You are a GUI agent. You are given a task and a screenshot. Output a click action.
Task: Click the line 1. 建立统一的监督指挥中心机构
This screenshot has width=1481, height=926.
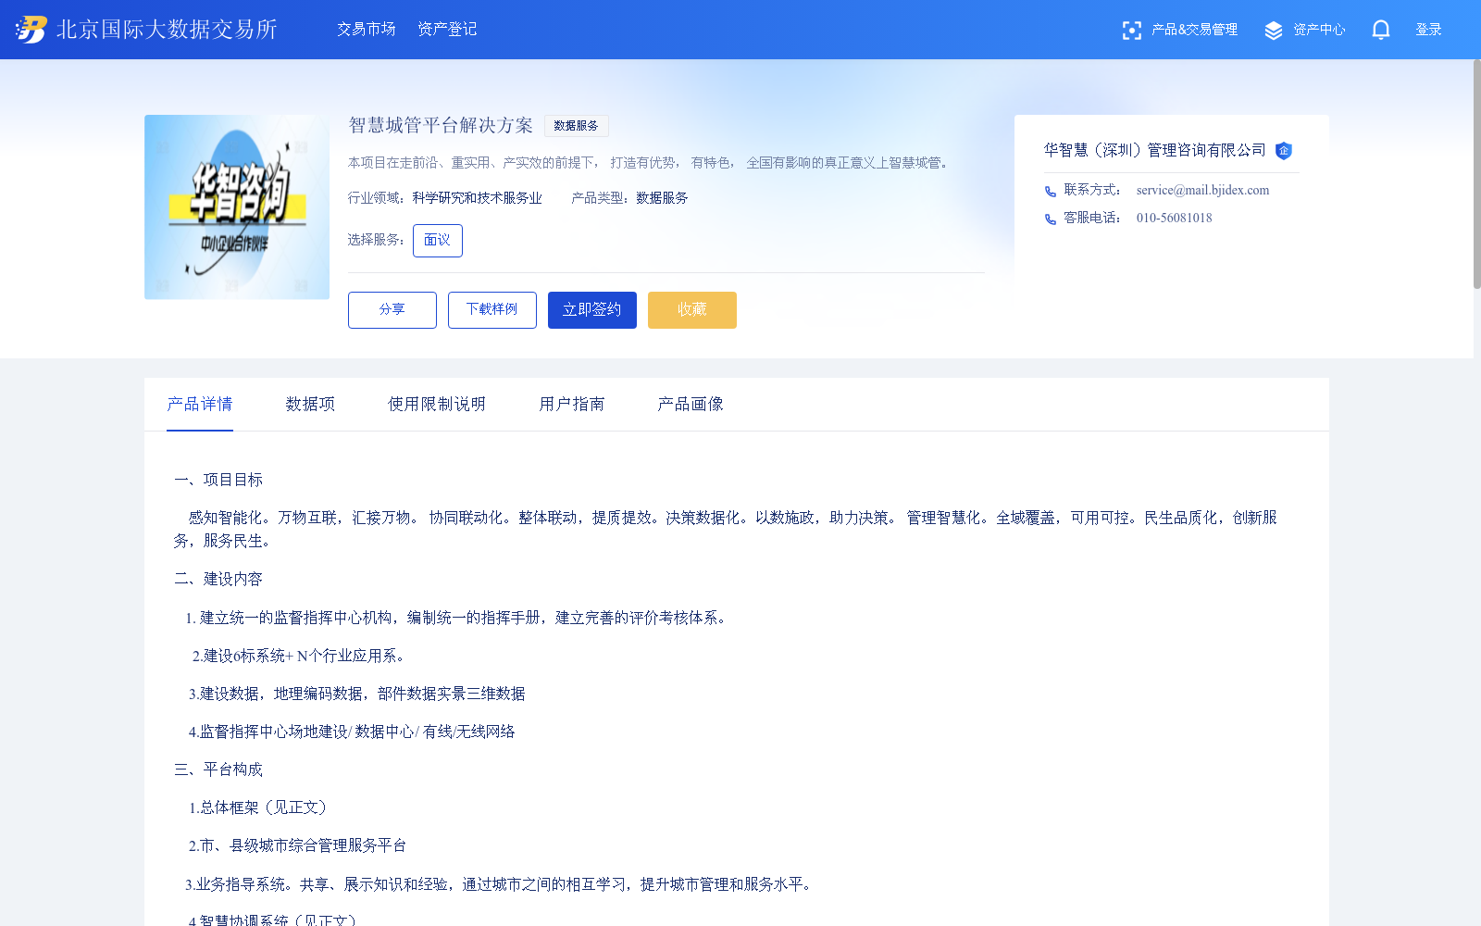coord(458,618)
